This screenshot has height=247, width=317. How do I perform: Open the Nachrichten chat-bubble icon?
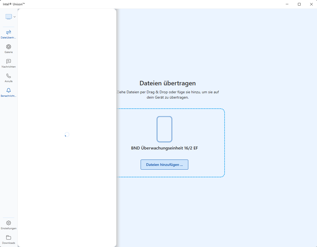8,61
